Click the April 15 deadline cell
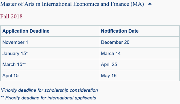 coord(50,75)
